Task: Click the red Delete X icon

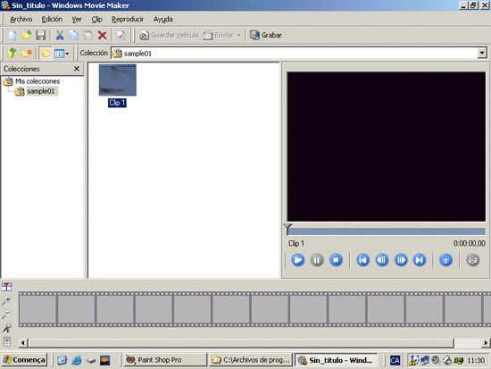Action: [102, 35]
